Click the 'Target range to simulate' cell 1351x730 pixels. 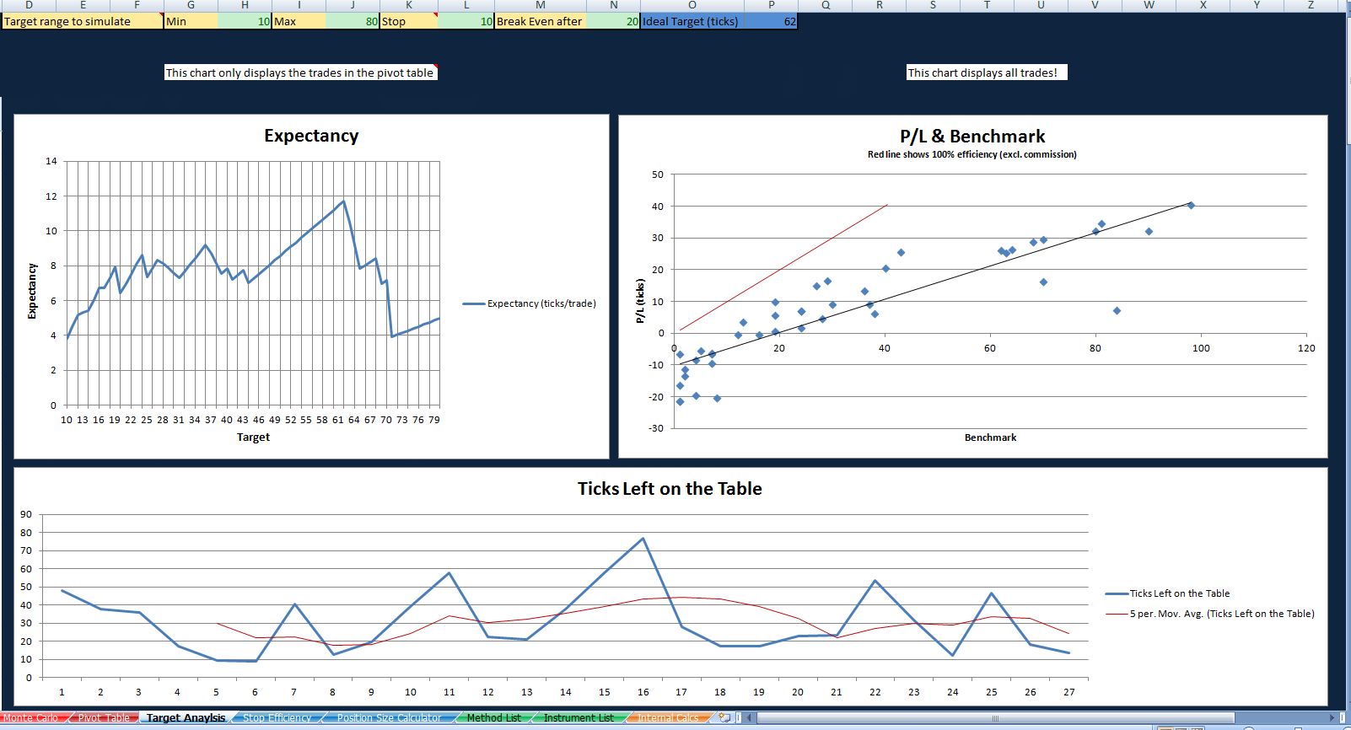point(82,21)
